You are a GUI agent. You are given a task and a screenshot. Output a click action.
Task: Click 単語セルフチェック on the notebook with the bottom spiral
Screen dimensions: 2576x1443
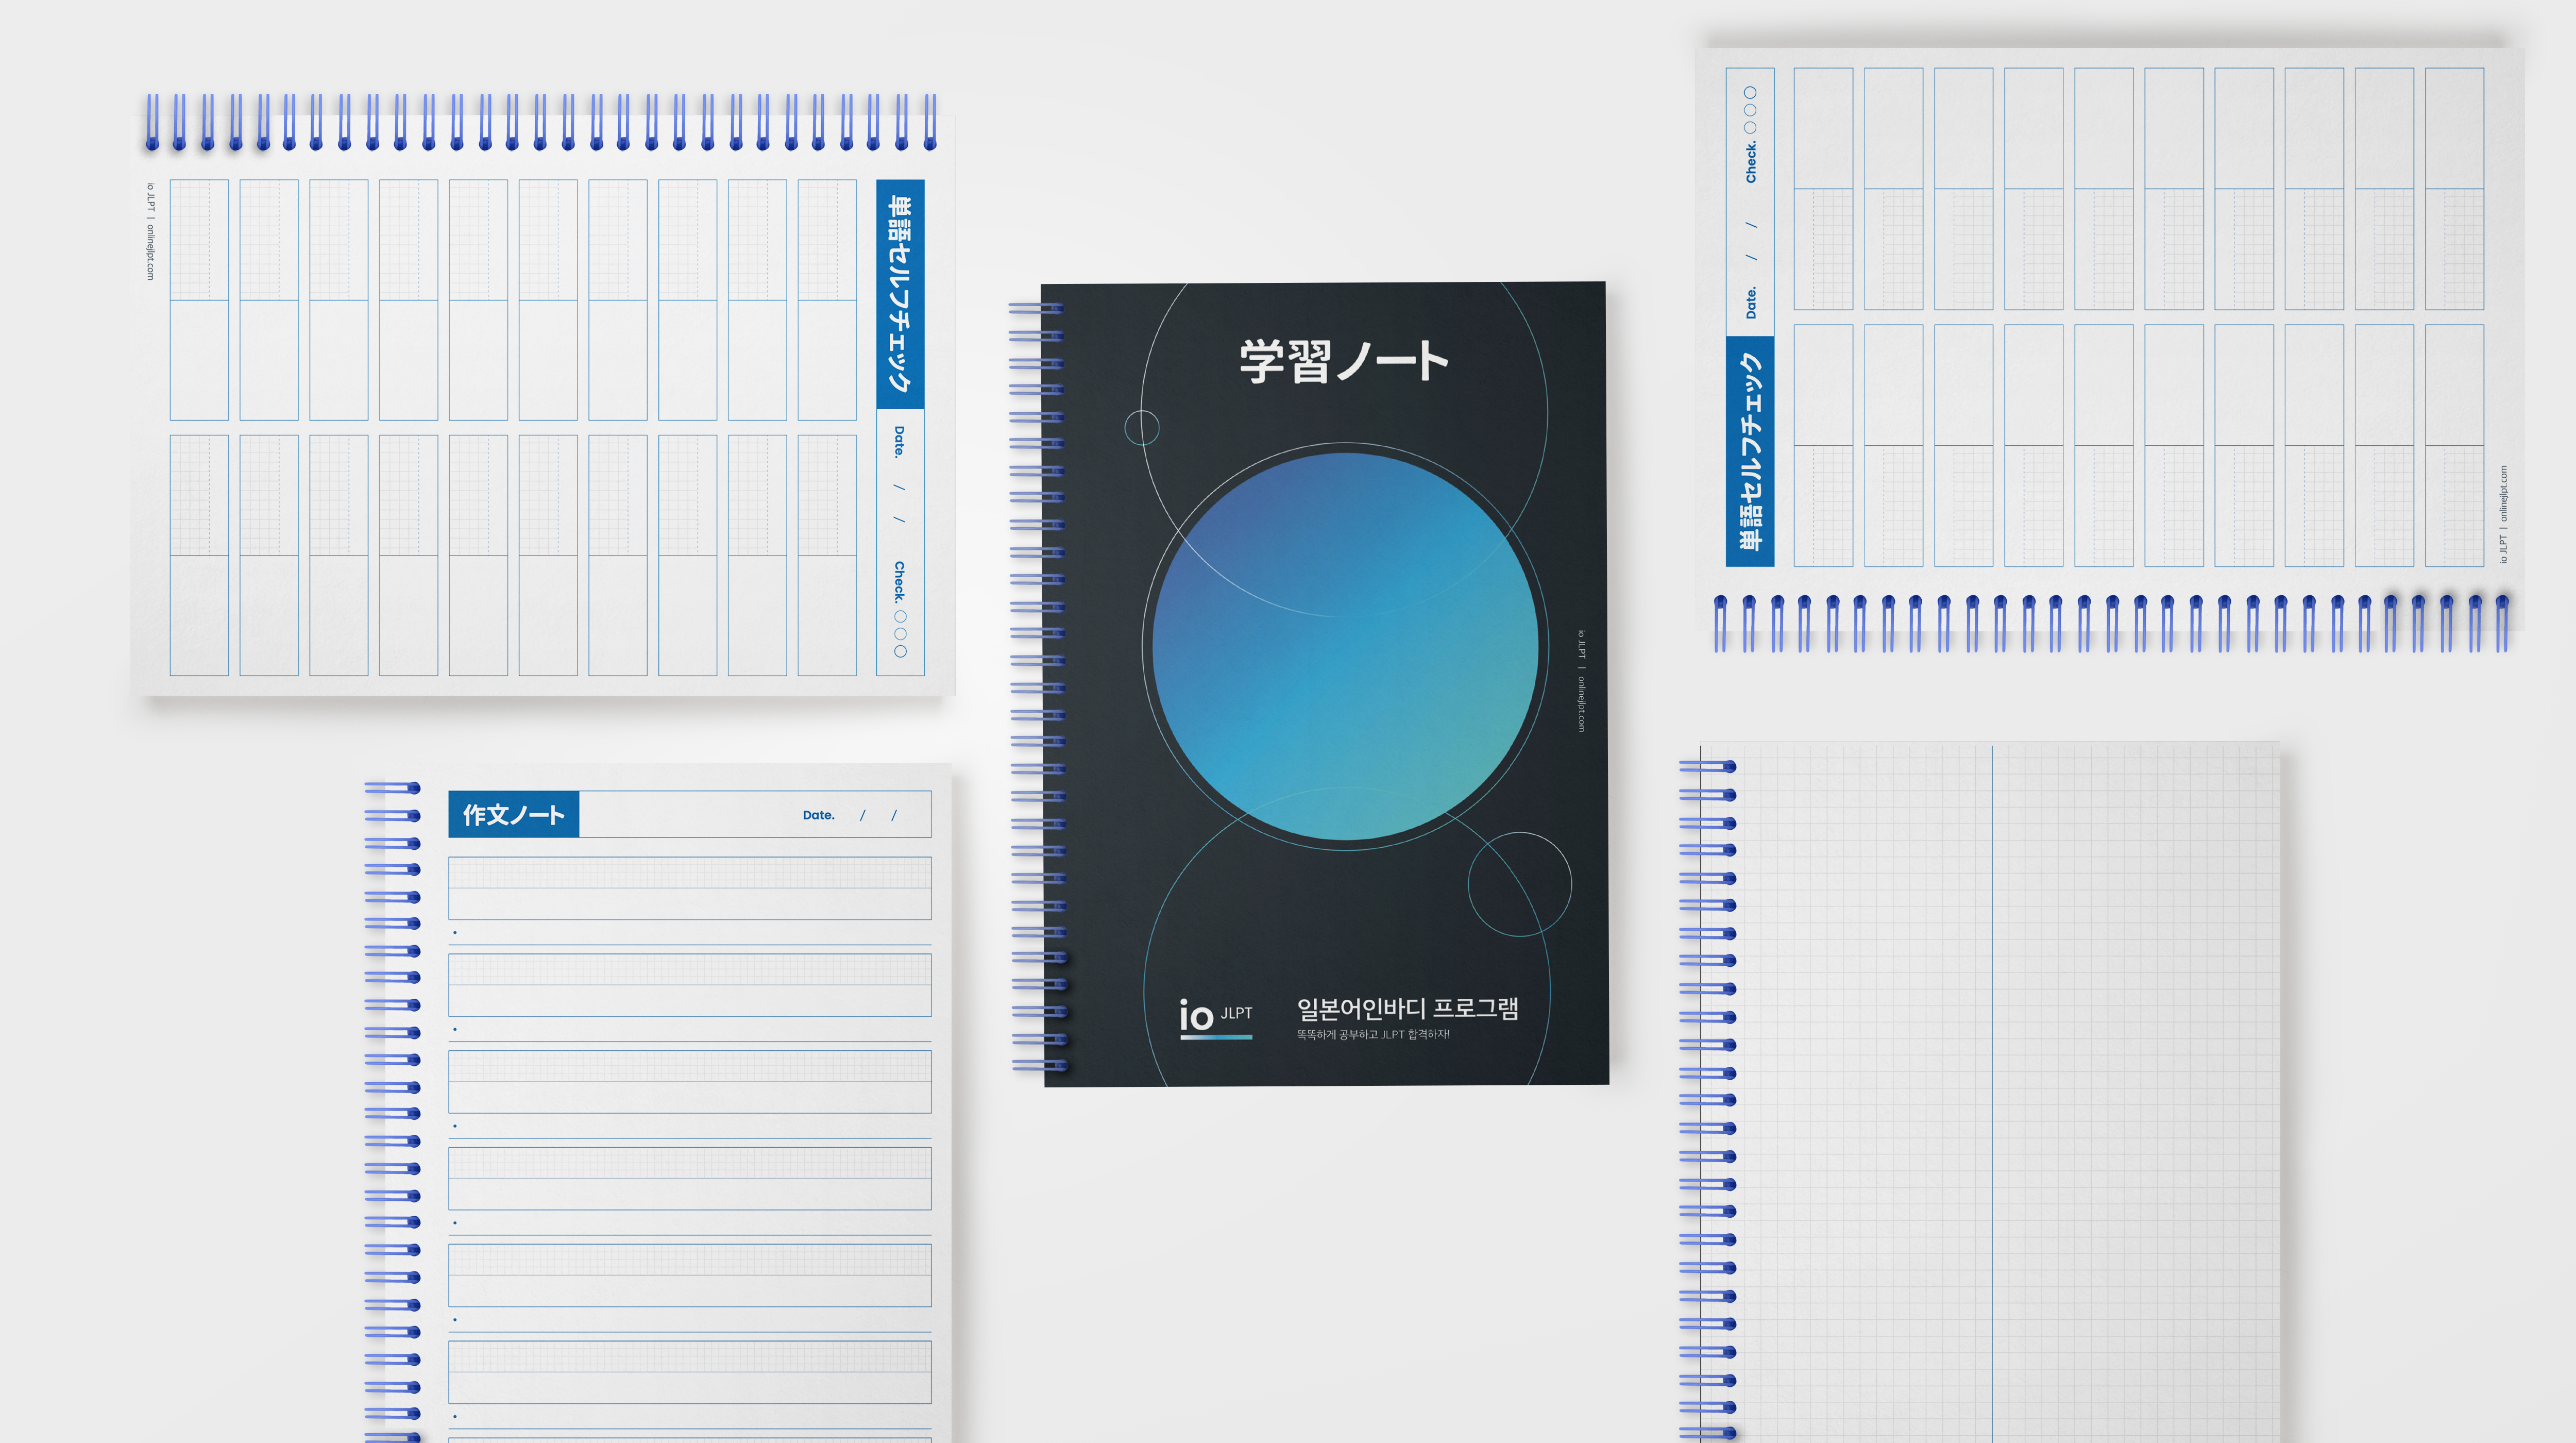pyautogui.click(x=1750, y=452)
